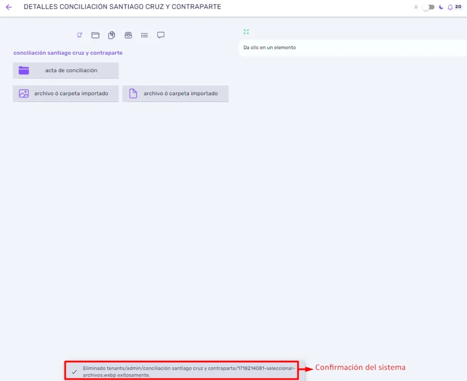Click the sun light-mode icon
Image resolution: width=467 pixels, height=381 pixels.
pyautogui.click(x=416, y=7)
